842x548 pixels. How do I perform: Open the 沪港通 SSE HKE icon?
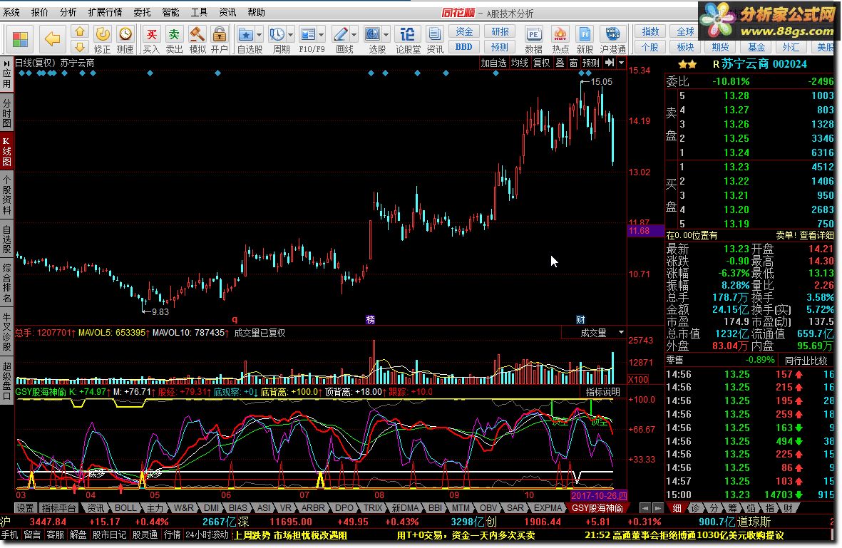pos(612,34)
